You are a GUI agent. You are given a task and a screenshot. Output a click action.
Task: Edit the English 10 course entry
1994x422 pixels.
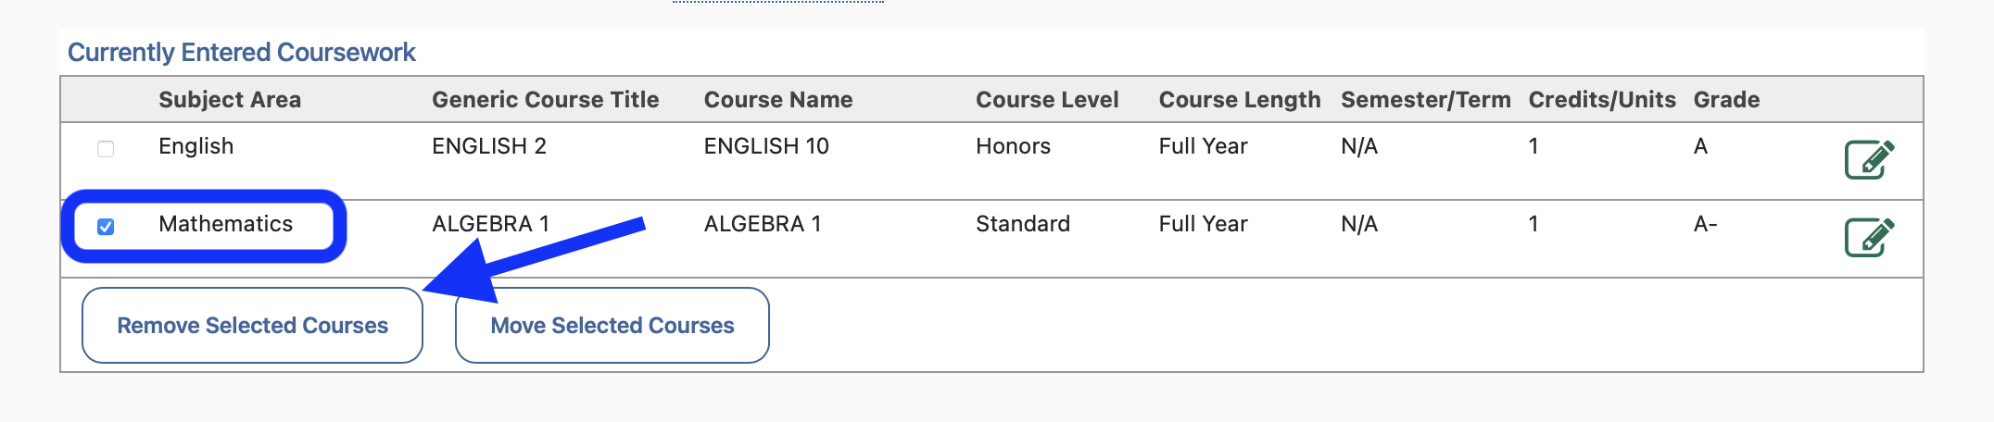pyautogui.click(x=1869, y=159)
